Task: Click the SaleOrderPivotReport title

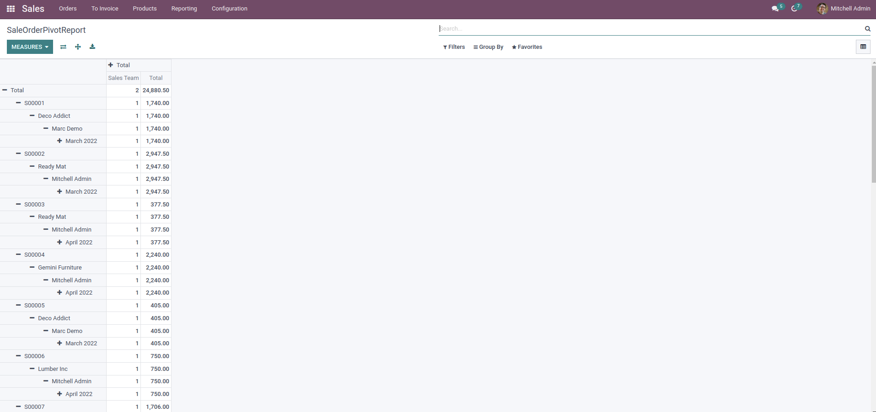Action: [46, 30]
